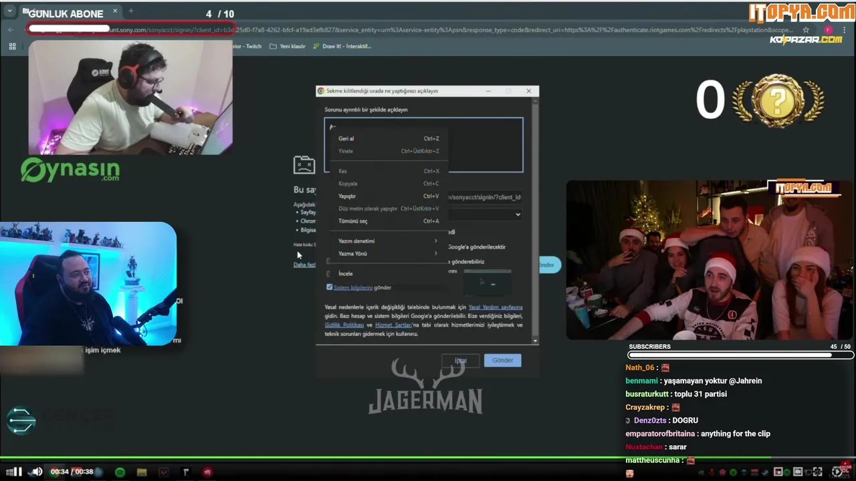Image resolution: width=856 pixels, height=481 pixels.
Task: Go back with the browser back arrow
Action: (11, 30)
